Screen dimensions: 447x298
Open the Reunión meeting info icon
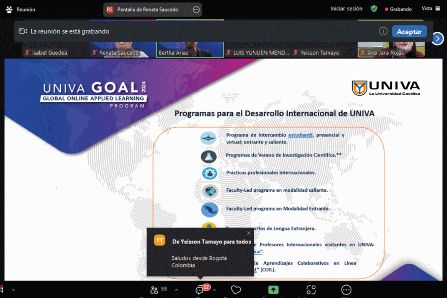click(9, 10)
